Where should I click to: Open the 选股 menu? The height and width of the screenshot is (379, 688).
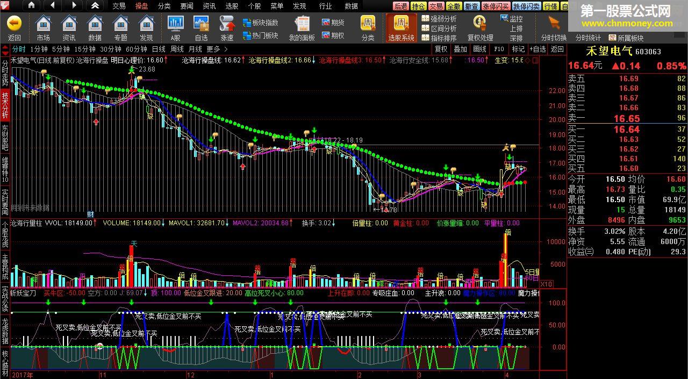coord(232,6)
